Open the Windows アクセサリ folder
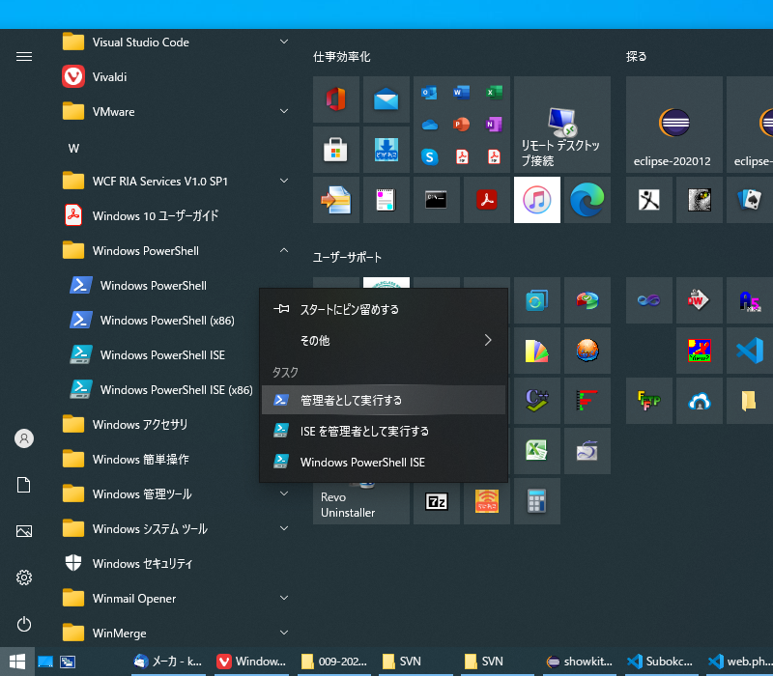 [x=157, y=424]
